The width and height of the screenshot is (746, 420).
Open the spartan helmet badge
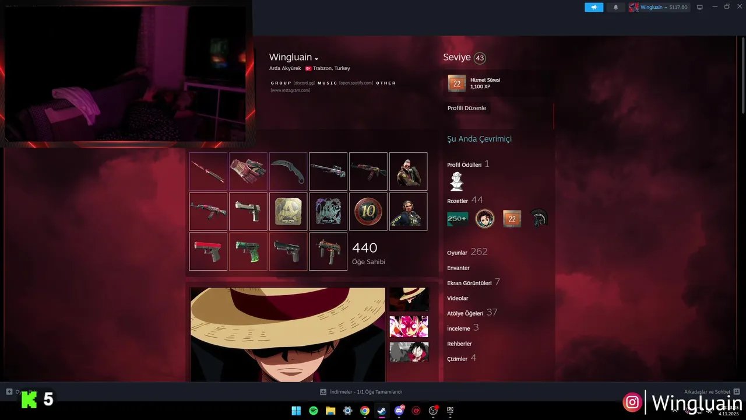[539, 219]
